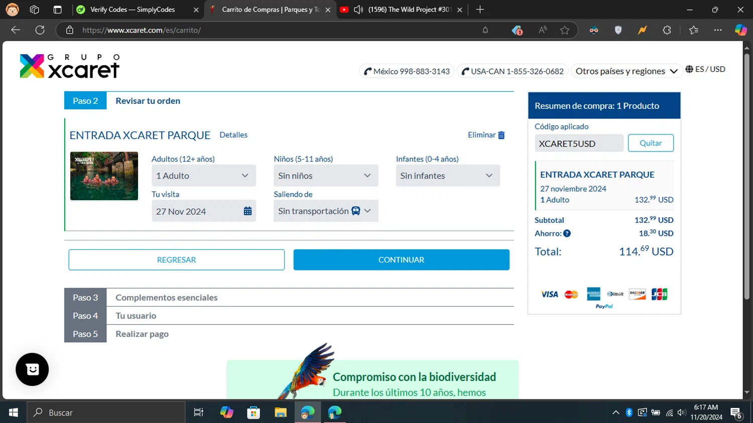This screenshot has width=753, height=423.
Task: Open the Workspaces icon in the tab bar
Action: (x=35, y=10)
